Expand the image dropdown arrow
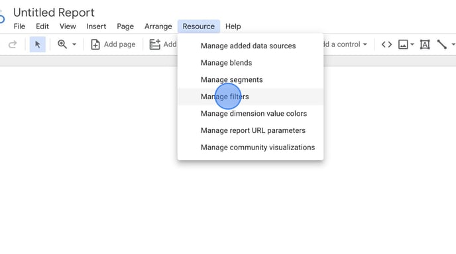Viewport: 456px width, 254px height. (x=412, y=44)
